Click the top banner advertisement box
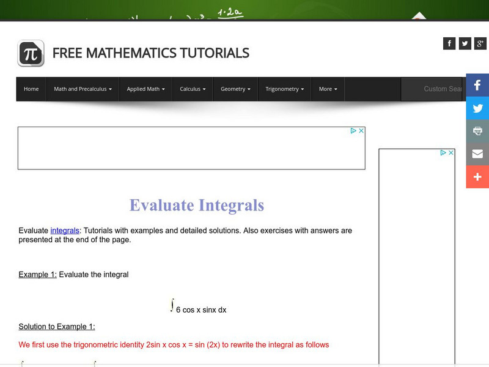This screenshot has height=367, width=489. (x=191, y=148)
